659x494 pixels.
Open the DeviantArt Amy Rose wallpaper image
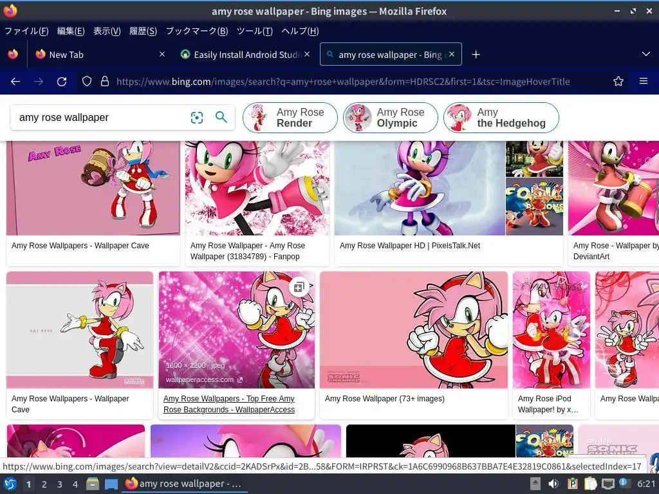click(x=613, y=188)
